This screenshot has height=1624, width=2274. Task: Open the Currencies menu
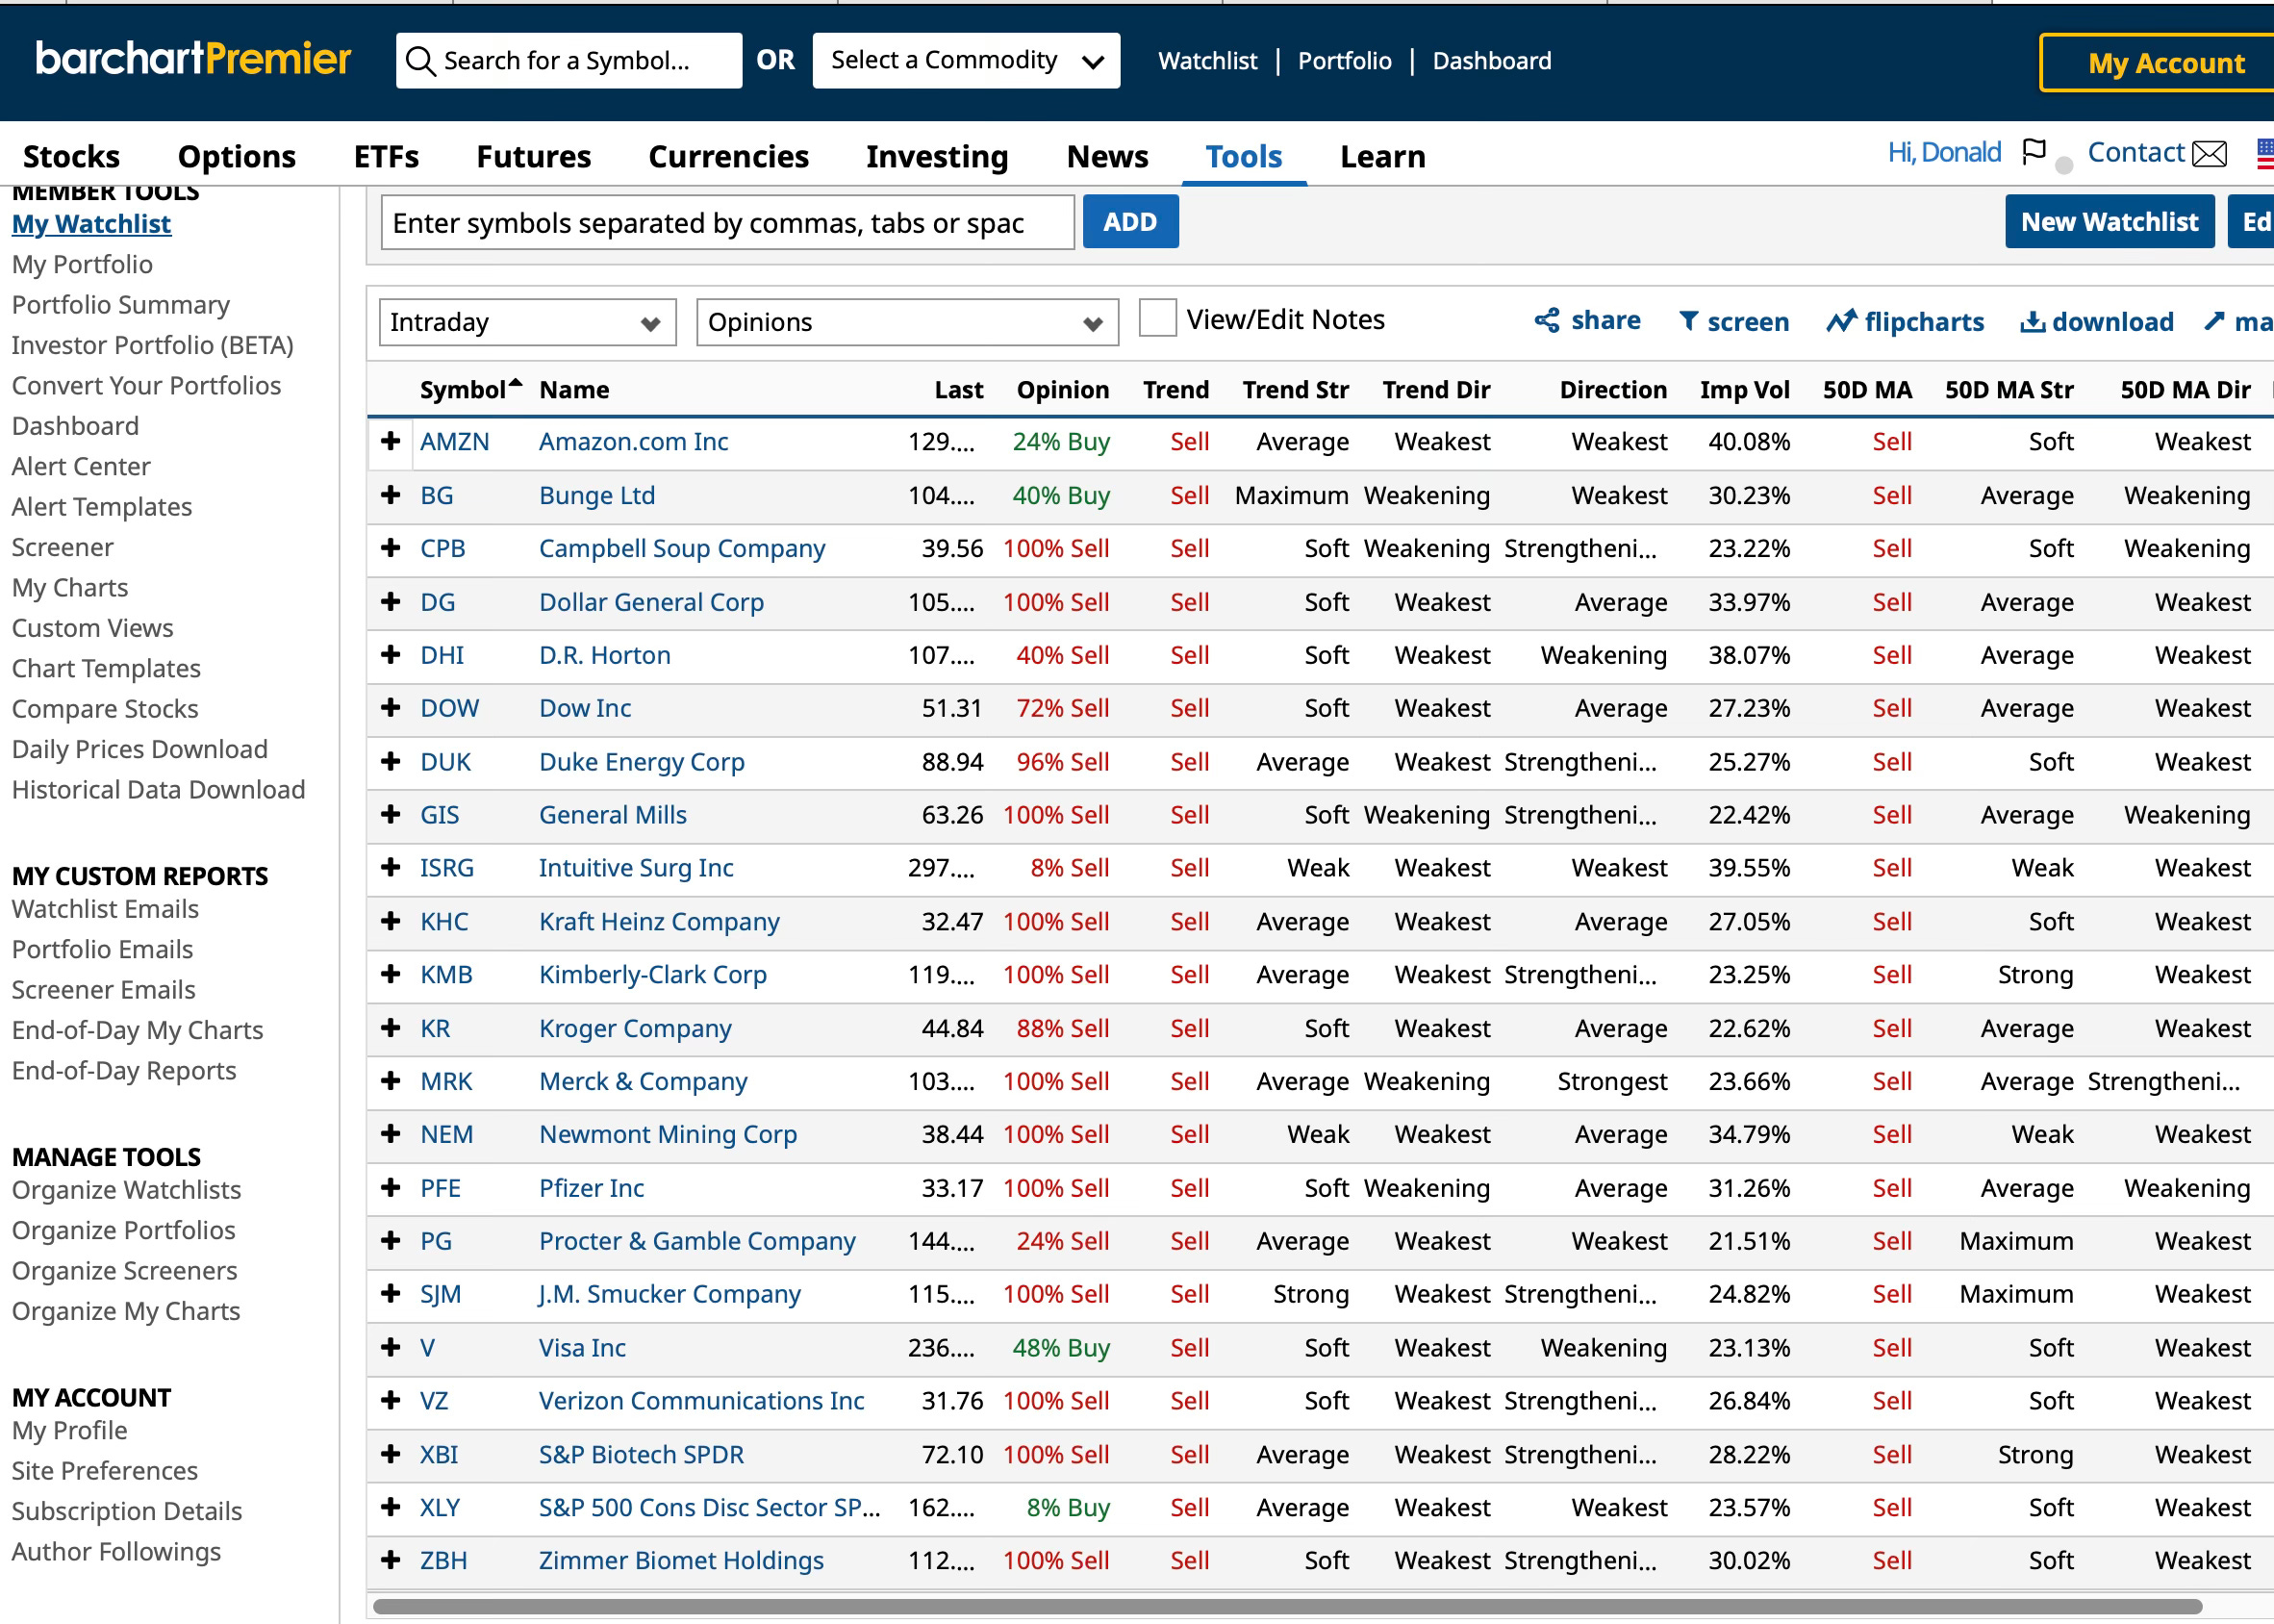pyautogui.click(x=729, y=157)
